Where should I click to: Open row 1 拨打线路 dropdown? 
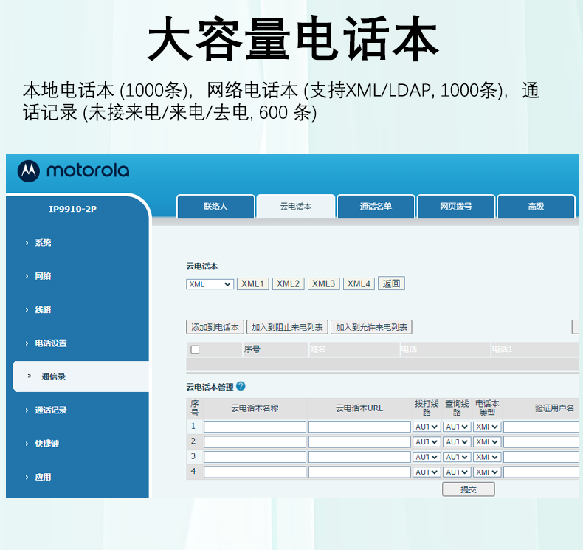coord(427,427)
